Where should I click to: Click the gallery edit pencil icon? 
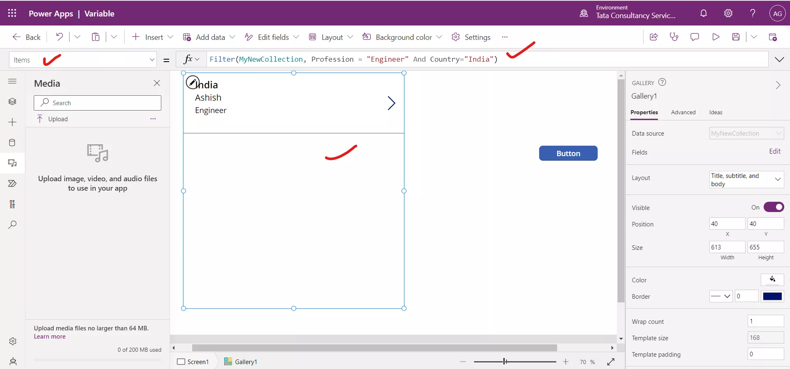(193, 82)
